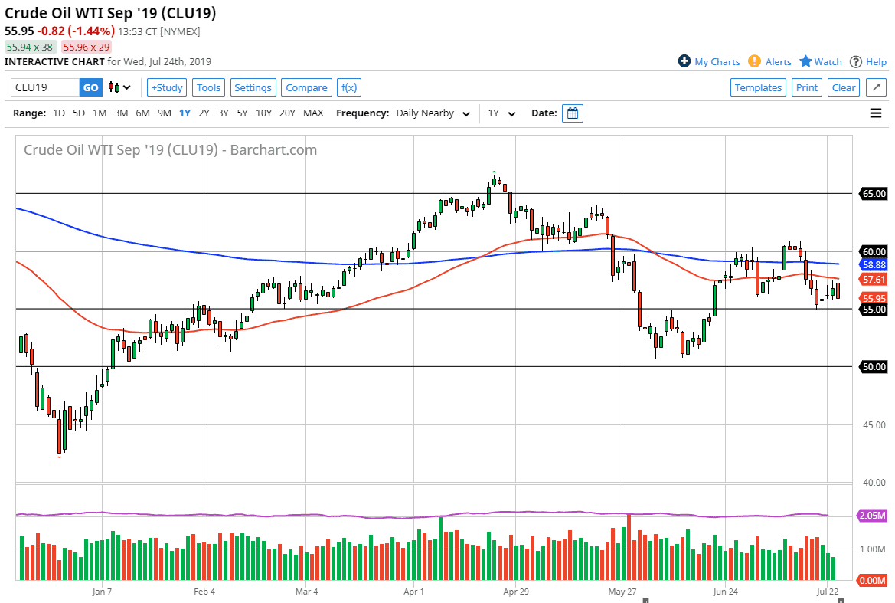
Task: Open the Frequency Daily Nearby dropdown
Action: point(433,113)
